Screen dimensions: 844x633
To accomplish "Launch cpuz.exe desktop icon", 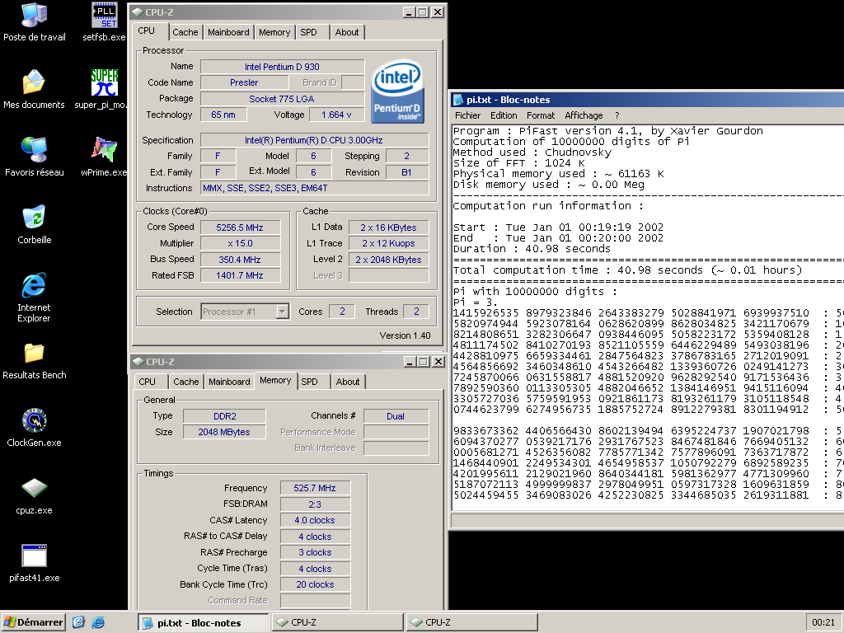I will coord(34,495).
